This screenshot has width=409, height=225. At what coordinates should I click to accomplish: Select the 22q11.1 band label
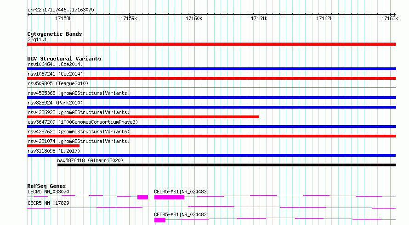point(37,39)
